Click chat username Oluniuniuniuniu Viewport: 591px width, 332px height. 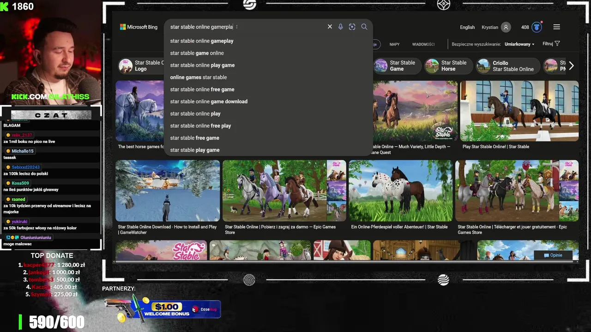click(x=36, y=237)
